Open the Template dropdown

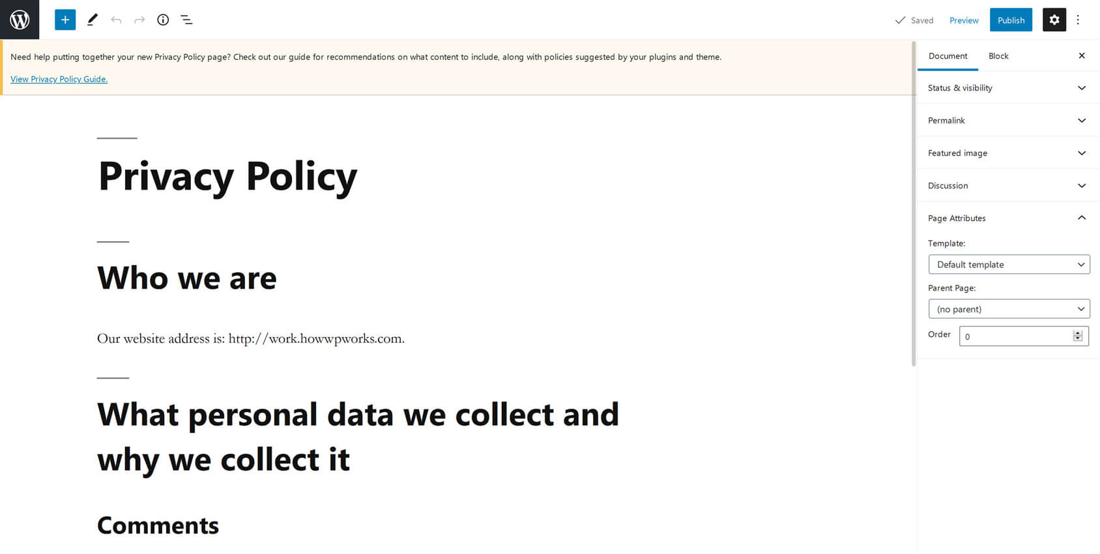pyautogui.click(x=1009, y=264)
